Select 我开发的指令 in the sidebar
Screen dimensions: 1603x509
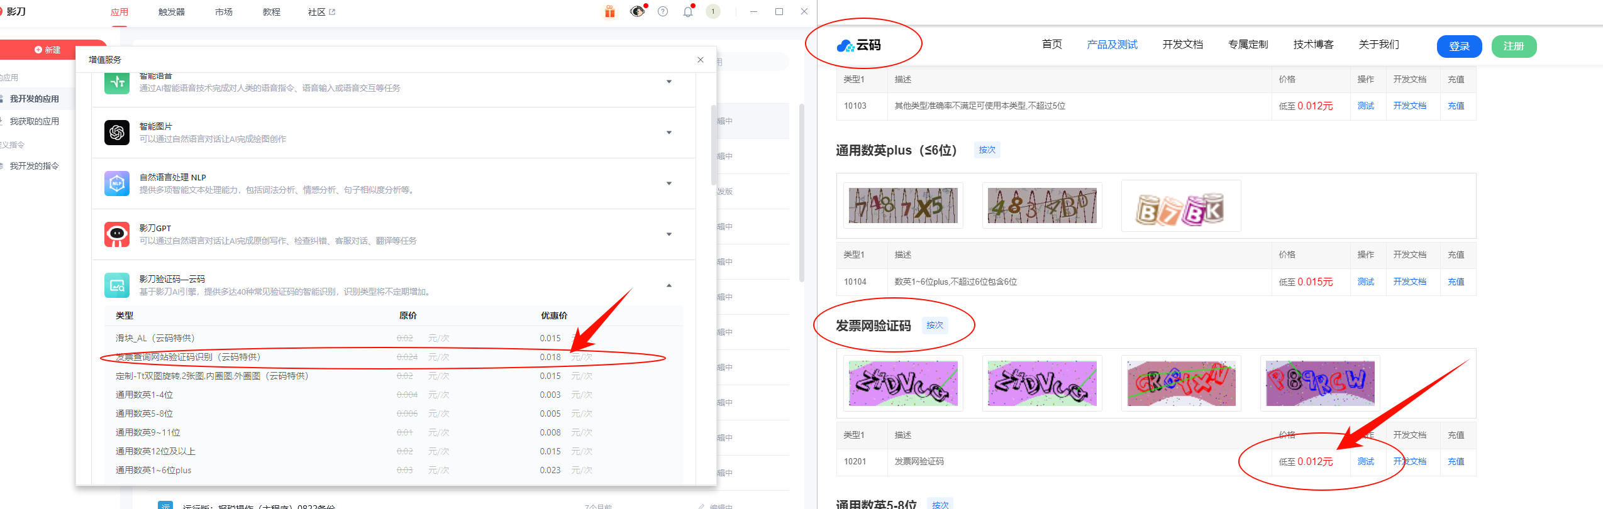(x=35, y=166)
